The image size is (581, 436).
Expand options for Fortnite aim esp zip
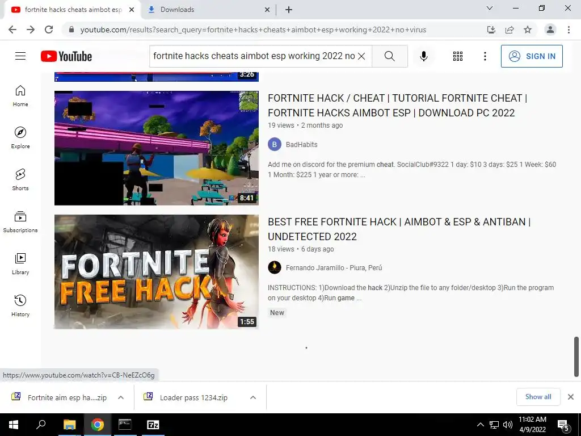pyautogui.click(x=121, y=397)
